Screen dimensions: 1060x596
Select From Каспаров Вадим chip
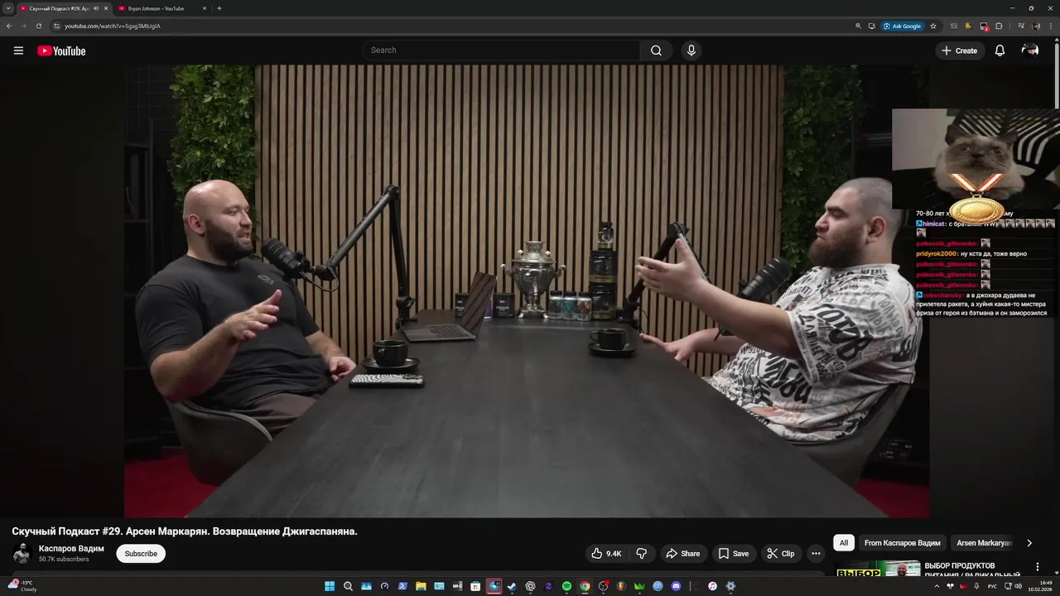902,543
